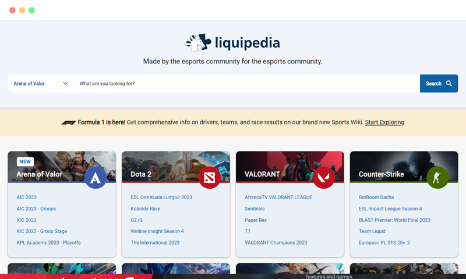Open G2.iG team link
This screenshot has height=279, width=466.
coord(136,220)
